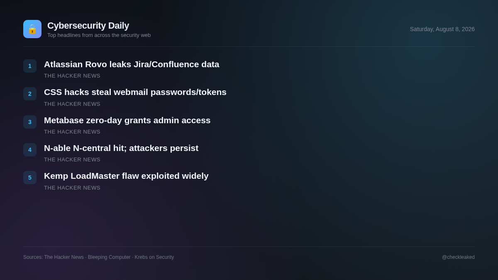
Task: Click the Top headlines subtitle text
Action: coord(99,35)
